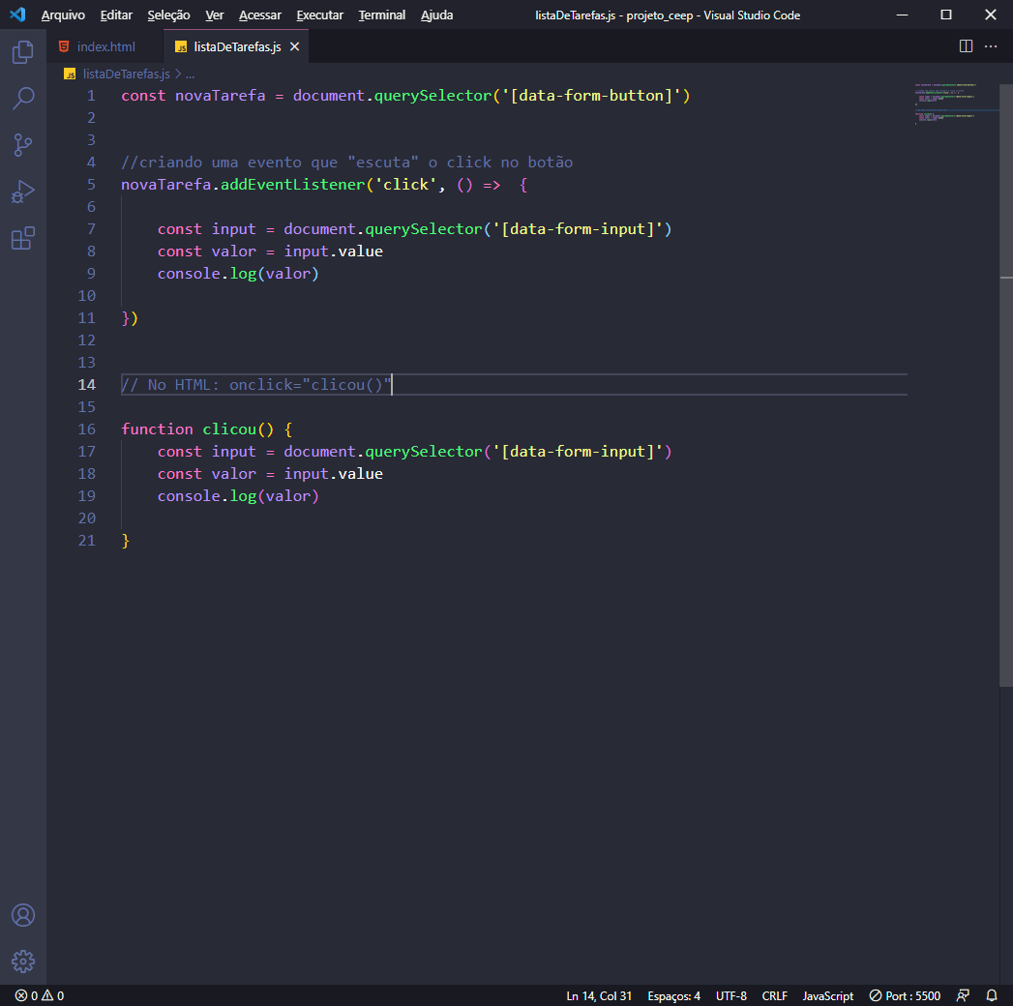
Task: Select language mode JavaScript
Action: [827, 995]
